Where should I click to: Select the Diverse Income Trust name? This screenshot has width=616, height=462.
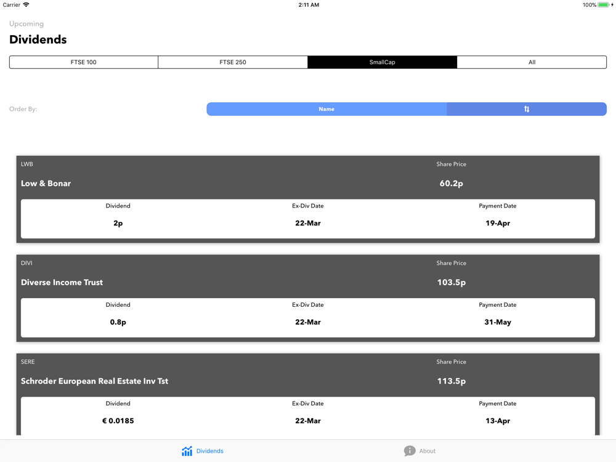pos(62,283)
